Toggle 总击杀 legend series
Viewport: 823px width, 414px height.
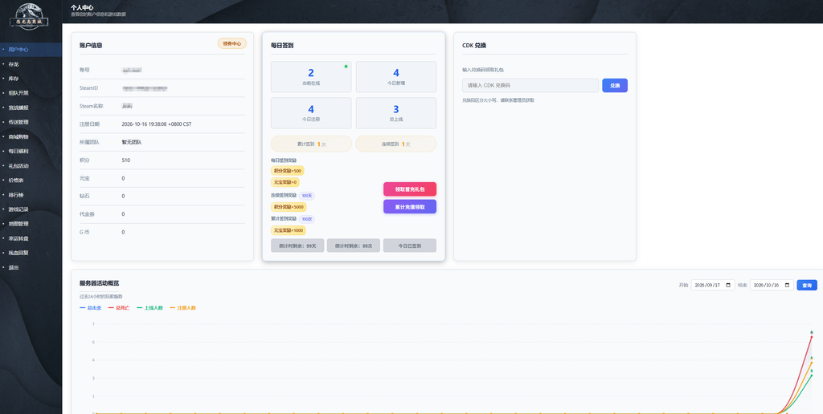pyautogui.click(x=90, y=308)
